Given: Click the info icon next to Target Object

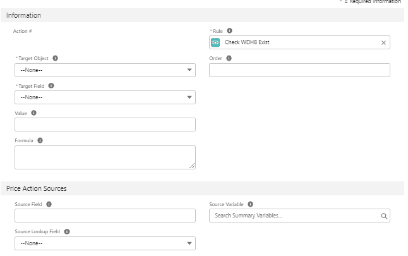Looking at the screenshot, I should click(56, 58).
